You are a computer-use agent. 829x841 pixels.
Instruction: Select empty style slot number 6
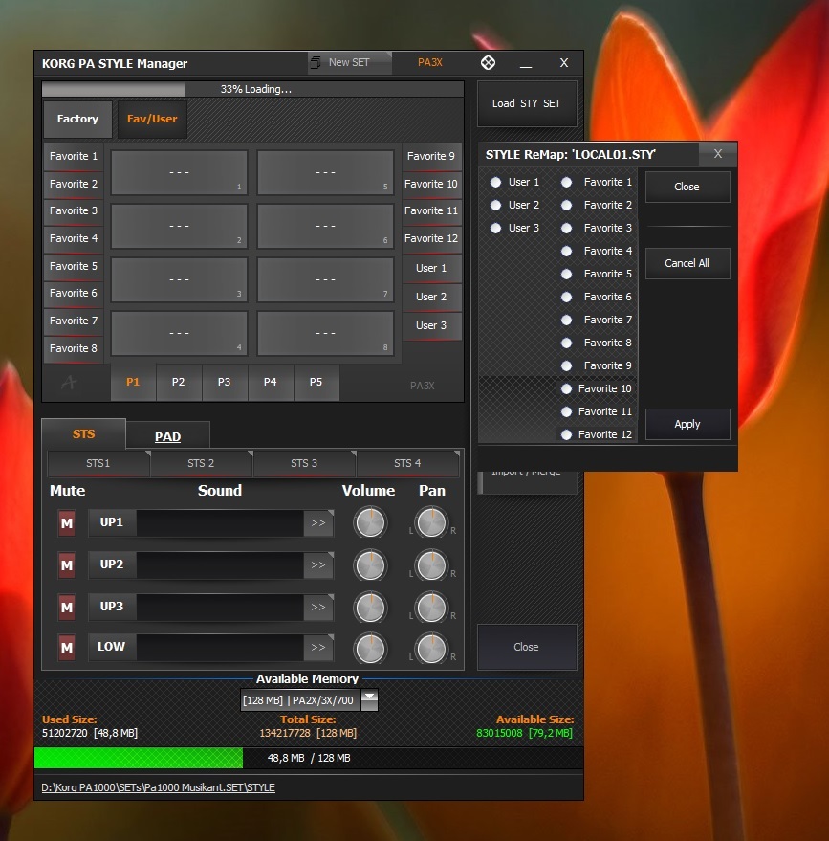coord(325,227)
